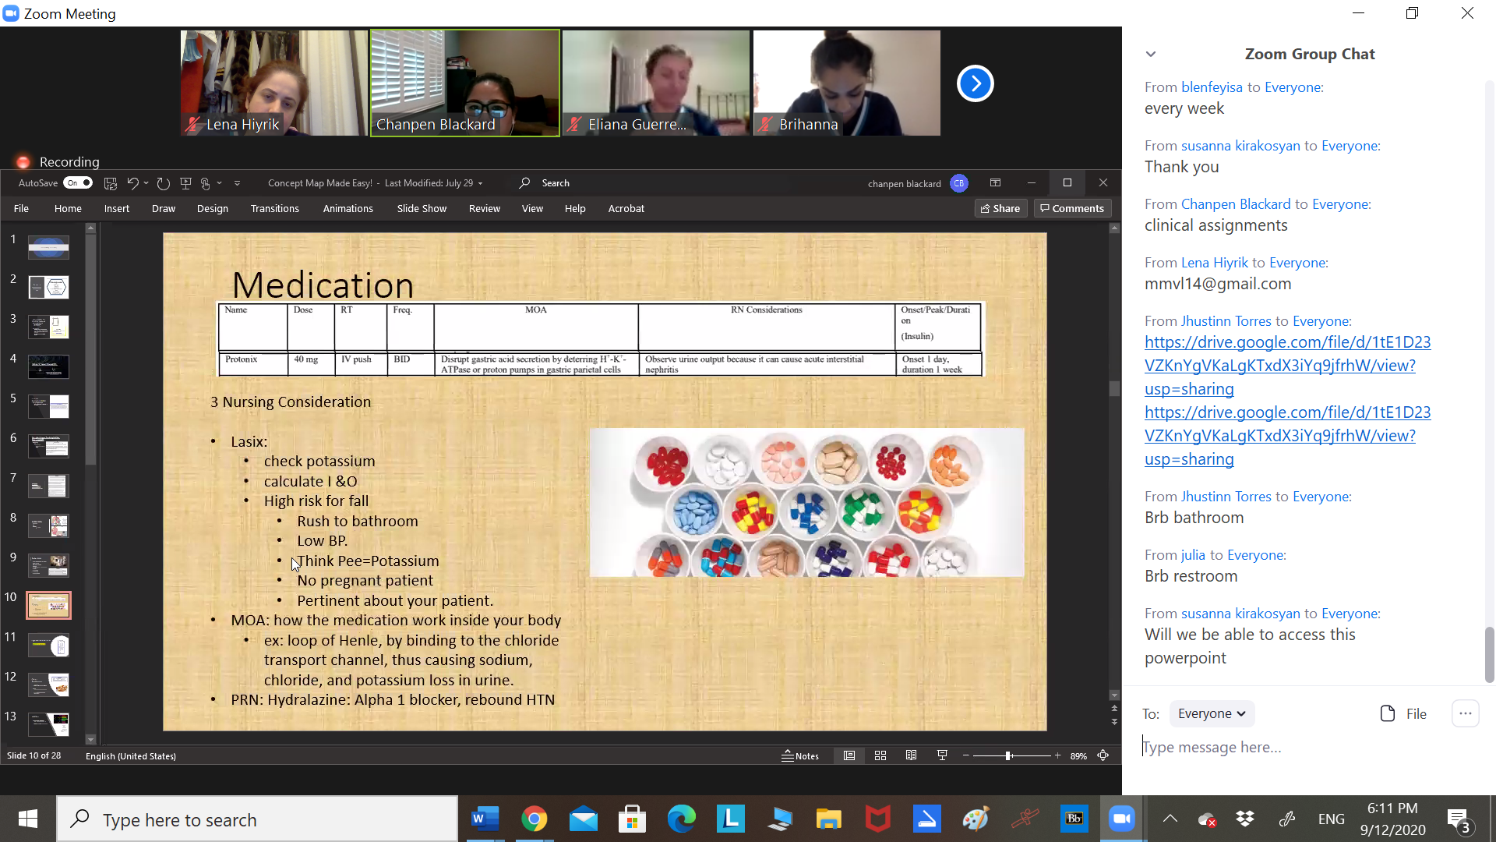Click the PowerPoint Save icon

(x=111, y=183)
